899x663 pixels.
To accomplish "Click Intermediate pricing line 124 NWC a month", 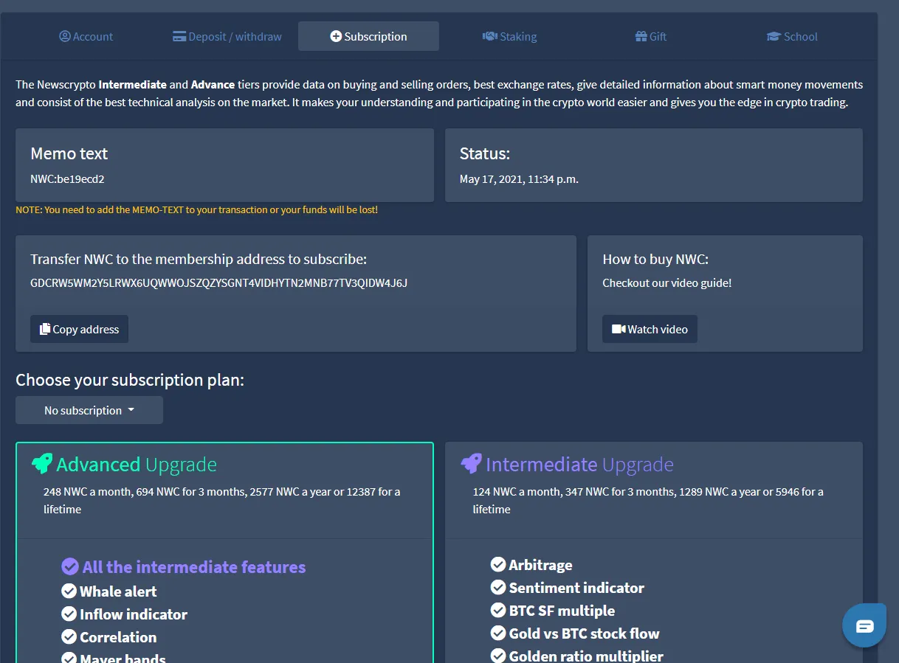I will pyautogui.click(x=648, y=500).
